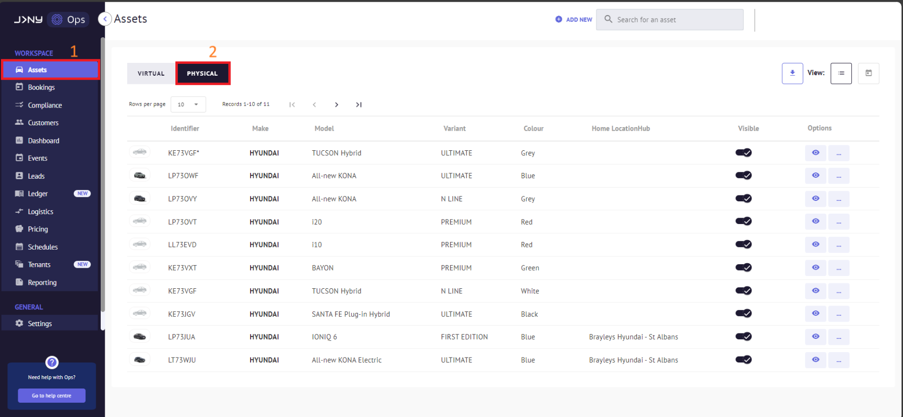Click Go to help centre button
Image resolution: width=903 pixels, height=417 pixels.
tap(52, 395)
